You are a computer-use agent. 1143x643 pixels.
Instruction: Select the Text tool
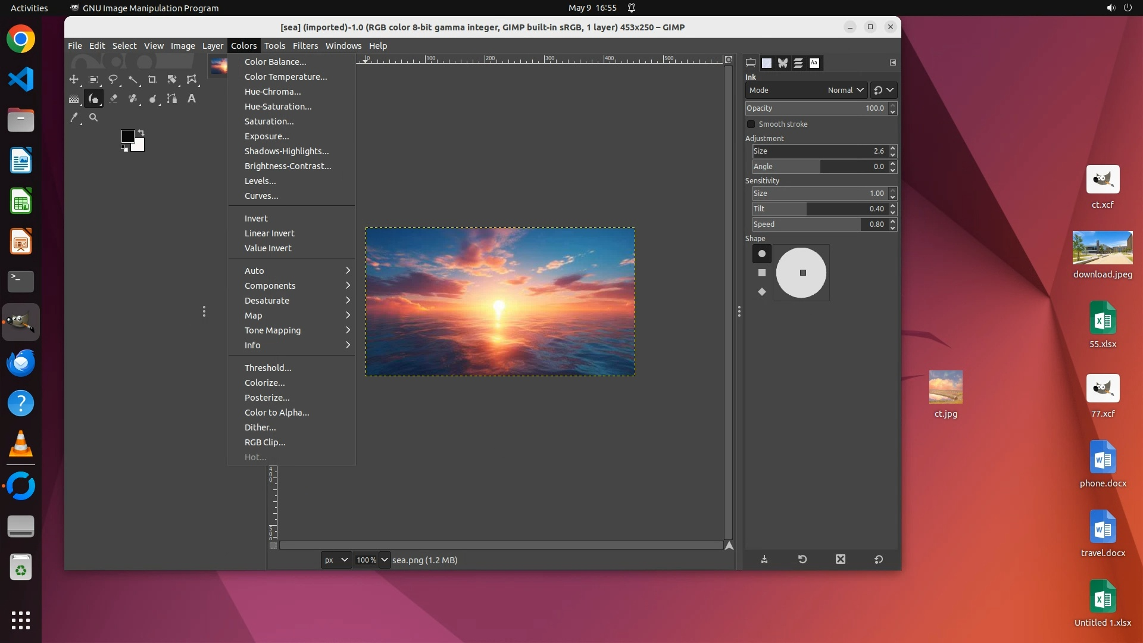pyautogui.click(x=192, y=99)
